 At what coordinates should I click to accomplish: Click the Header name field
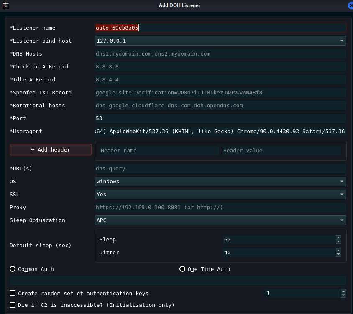[159, 150]
